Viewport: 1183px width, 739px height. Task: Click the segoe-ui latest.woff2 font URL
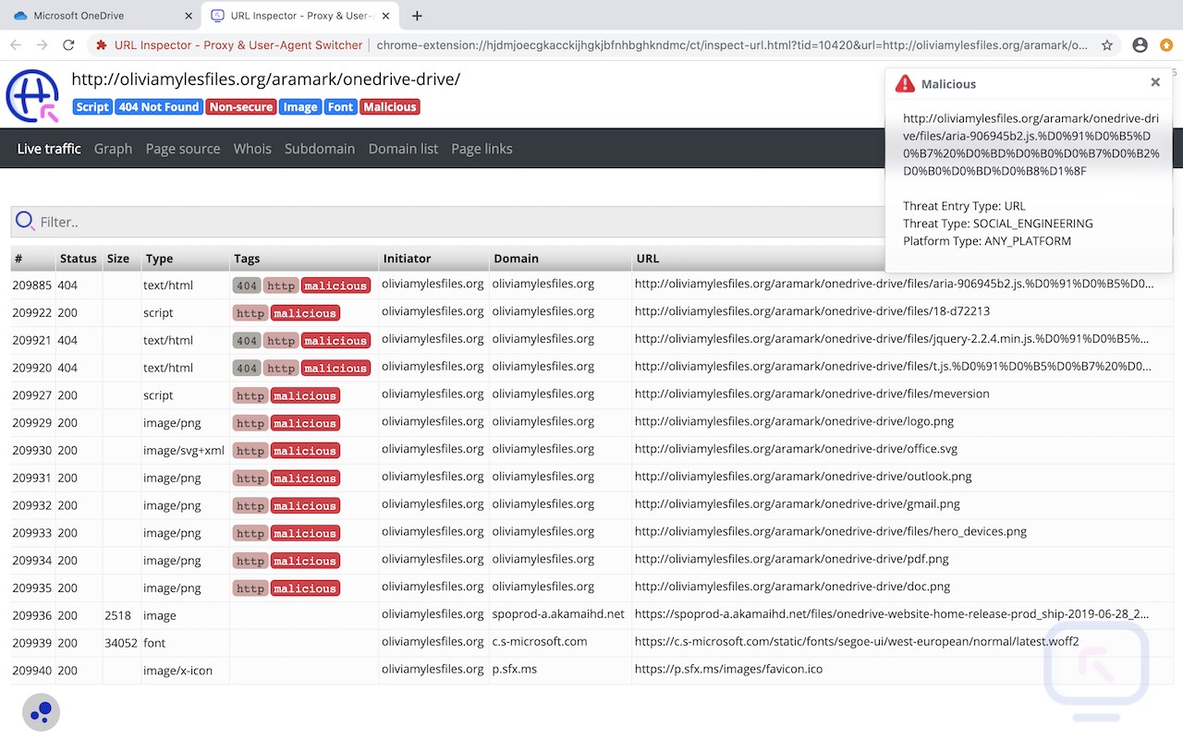[x=857, y=641]
